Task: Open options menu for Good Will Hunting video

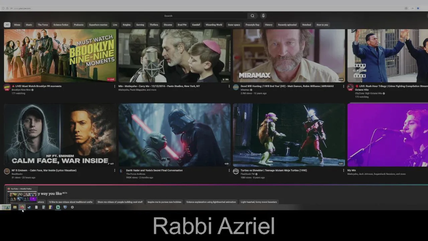Action: [x=343, y=86]
